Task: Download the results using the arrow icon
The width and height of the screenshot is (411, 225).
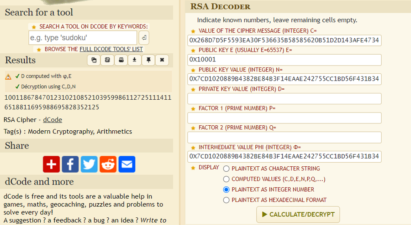Action: pos(135,60)
